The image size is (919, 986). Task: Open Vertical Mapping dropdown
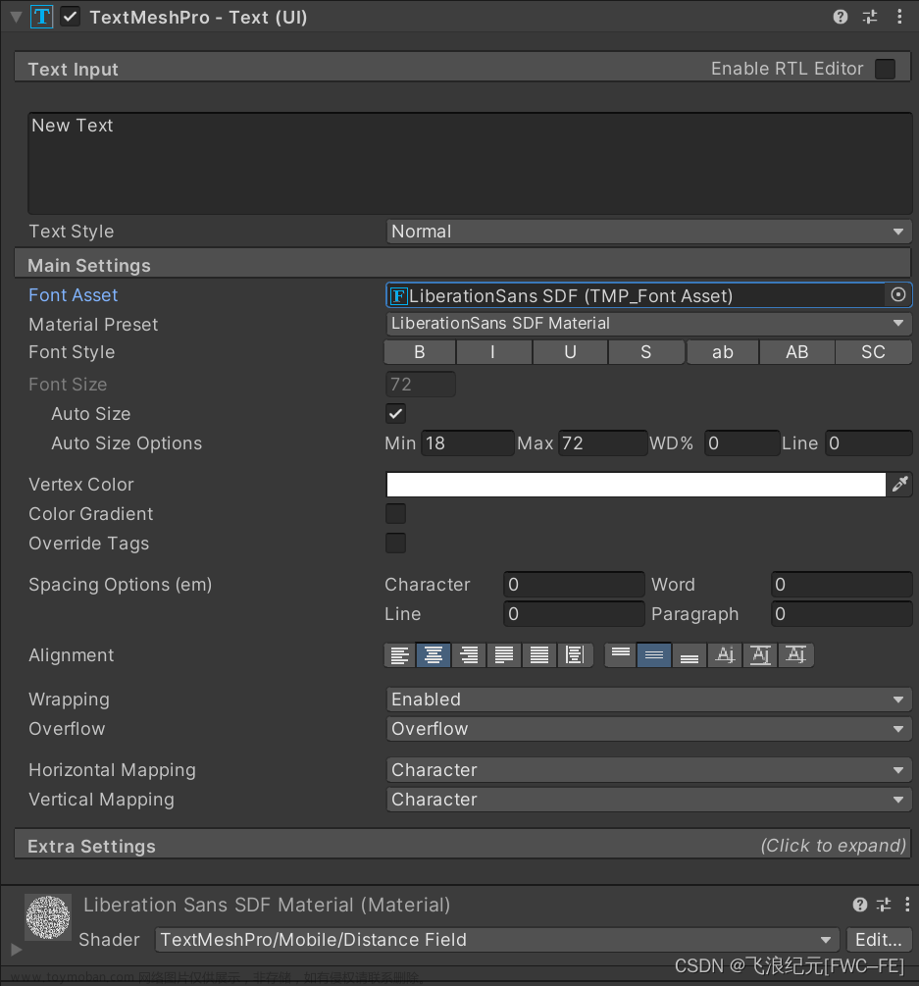point(648,800)
